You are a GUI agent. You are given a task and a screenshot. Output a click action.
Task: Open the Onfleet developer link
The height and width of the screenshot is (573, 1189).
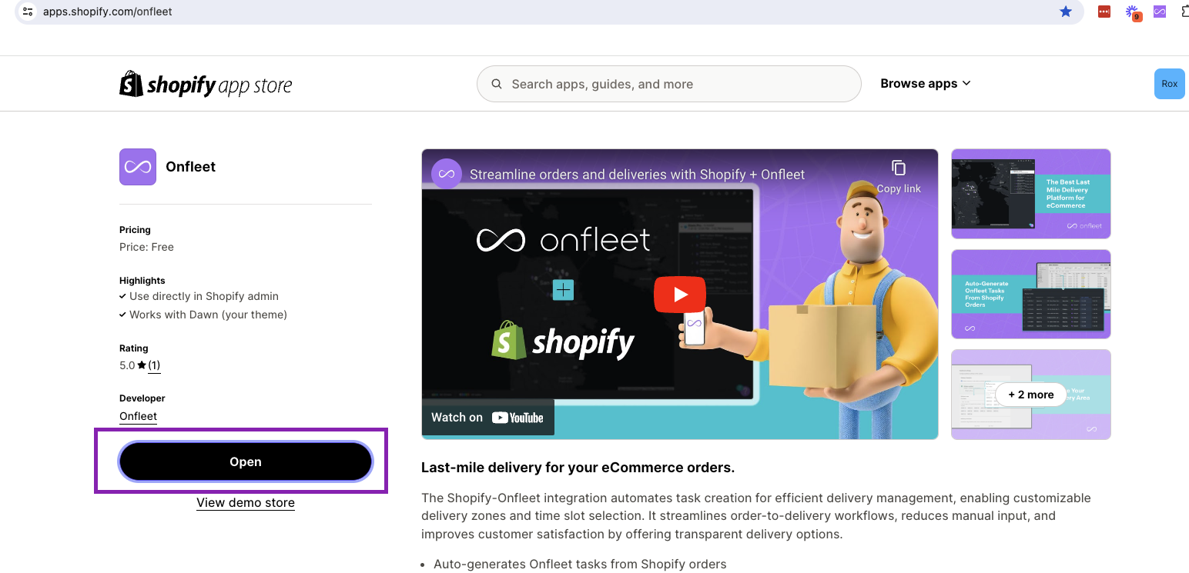[138, 416]
